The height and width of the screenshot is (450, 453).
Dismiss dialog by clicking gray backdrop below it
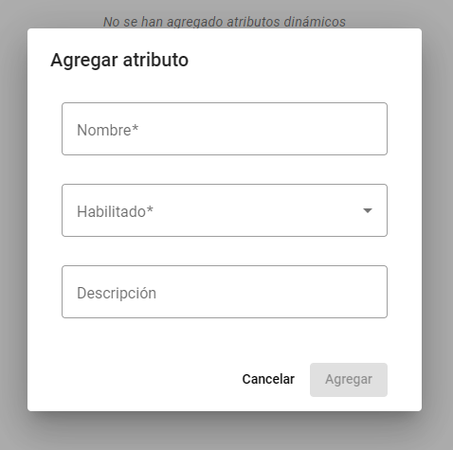pos(225,431)
